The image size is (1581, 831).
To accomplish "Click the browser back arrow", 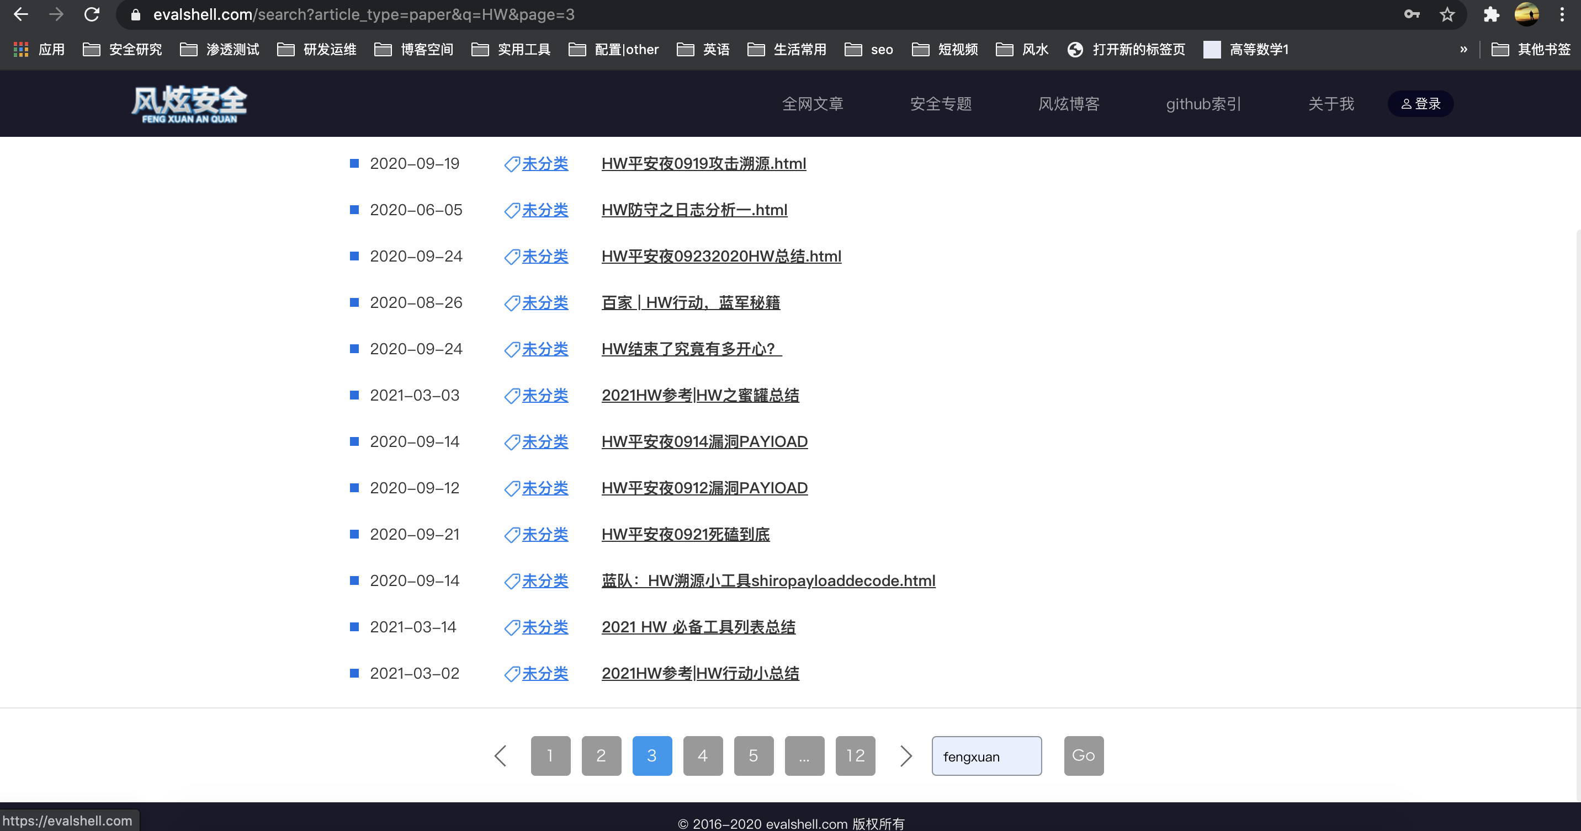I will coord(20,14).
